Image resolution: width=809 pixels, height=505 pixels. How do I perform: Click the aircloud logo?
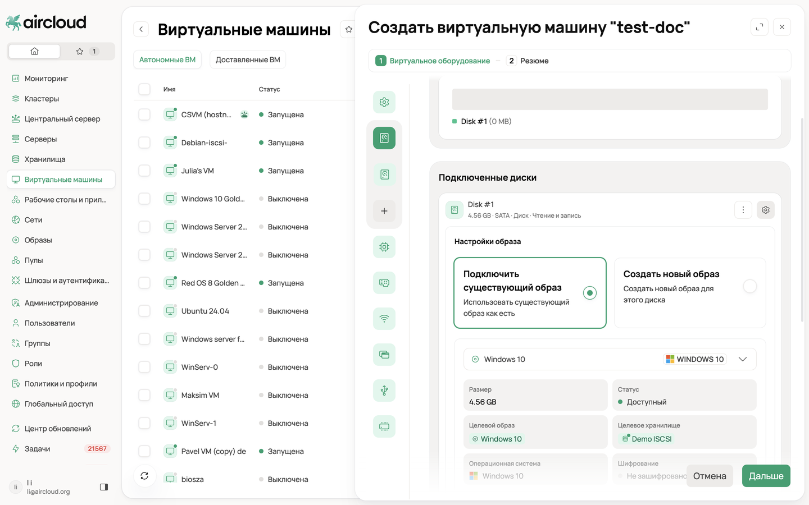(x=46, y=22)
